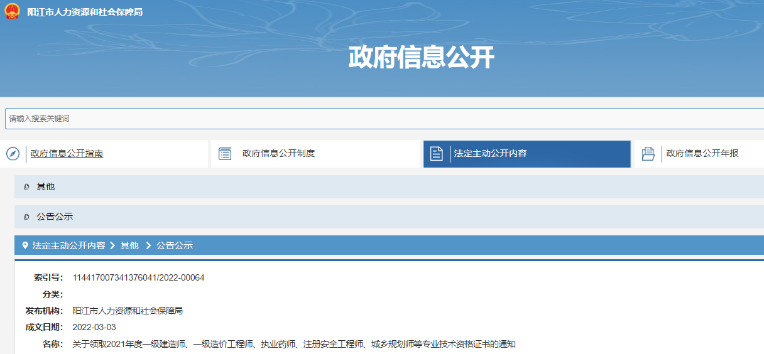The image size is (764, 354).
Task: Click the document icon beside 法定主动公开内容
Action: coord(437,154)
